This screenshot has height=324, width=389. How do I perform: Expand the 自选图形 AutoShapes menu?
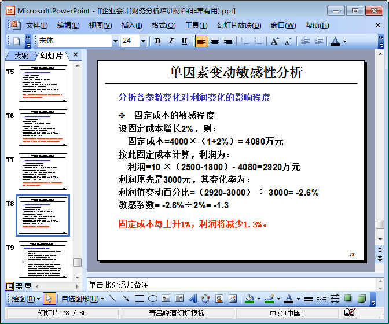(82, 299)
